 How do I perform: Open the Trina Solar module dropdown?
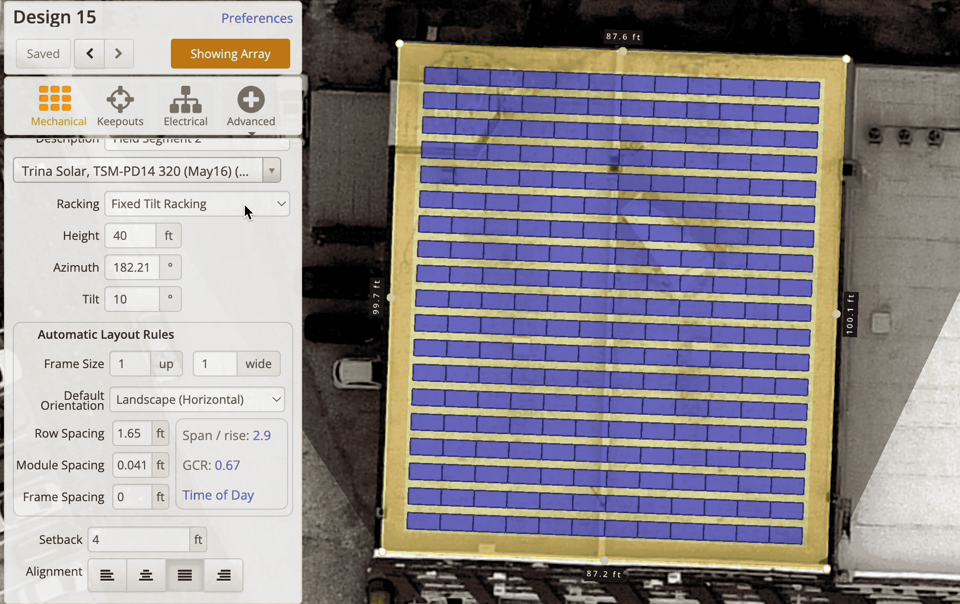point(147,170)
